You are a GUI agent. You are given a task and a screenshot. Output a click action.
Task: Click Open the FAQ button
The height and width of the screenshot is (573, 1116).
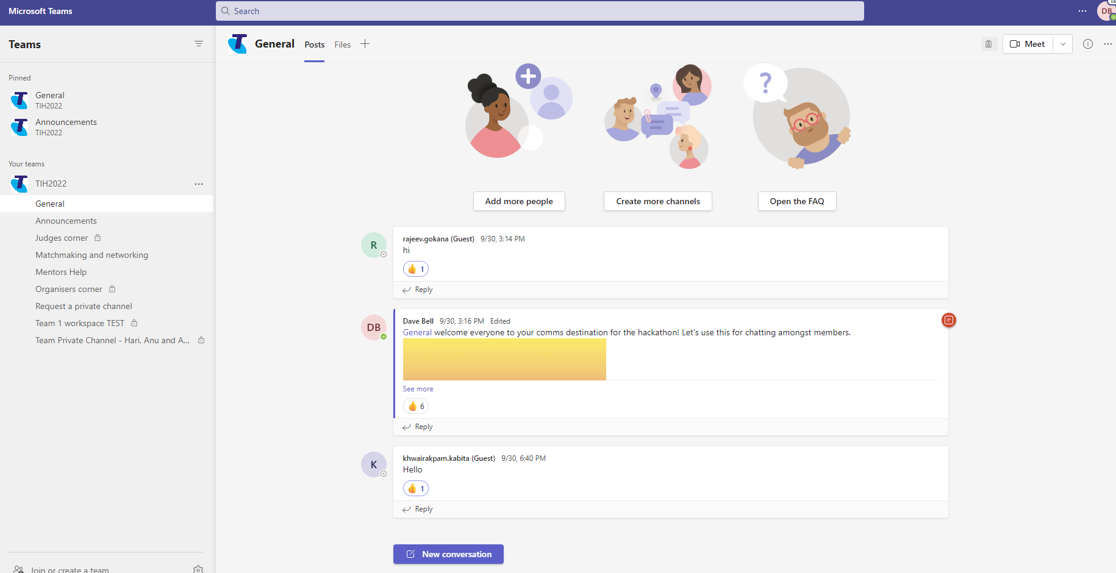pos(797,201)
